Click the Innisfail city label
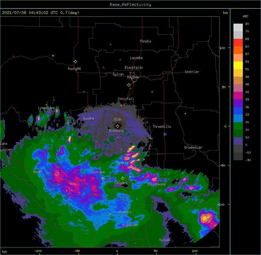 pos(126,99)
